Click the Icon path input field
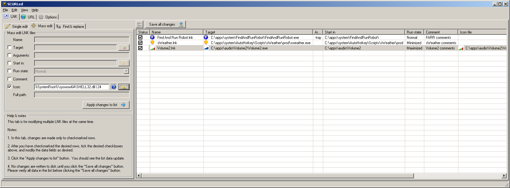510x188 pixels. (x=72, y=87)
